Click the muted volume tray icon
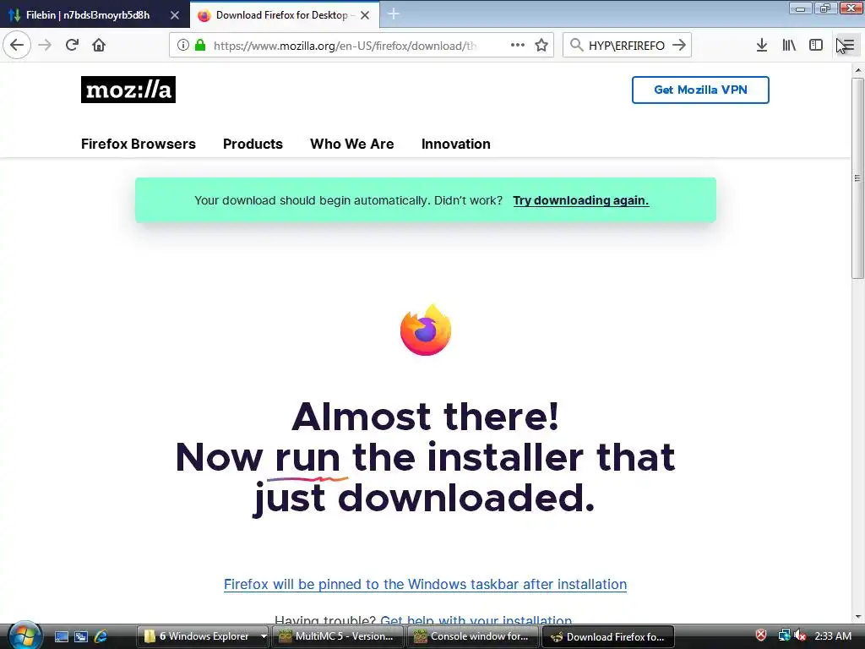This screenshot has height=649, width=865. point(800,635)
